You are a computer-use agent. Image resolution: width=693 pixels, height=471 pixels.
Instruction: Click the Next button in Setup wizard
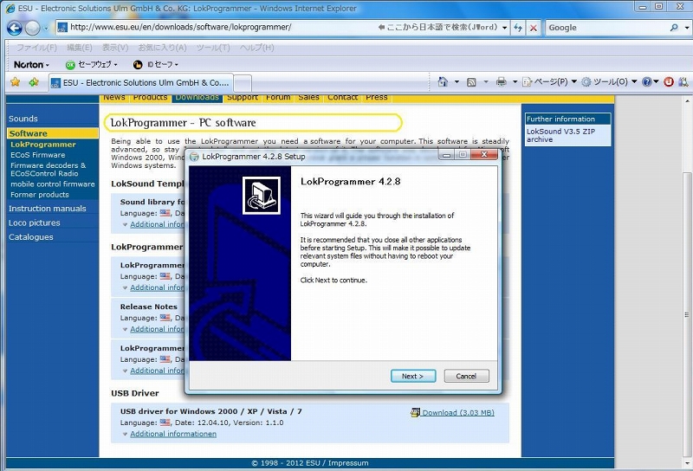pos(413,376)
